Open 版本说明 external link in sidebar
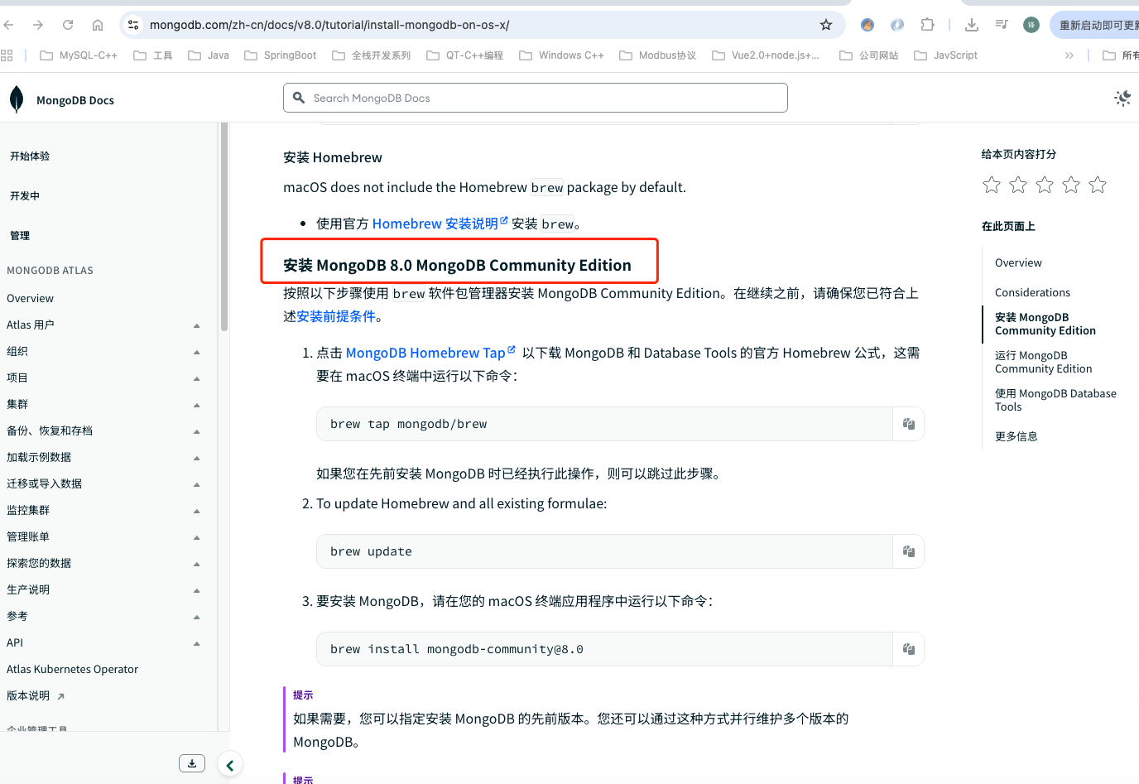 (36, 695)
